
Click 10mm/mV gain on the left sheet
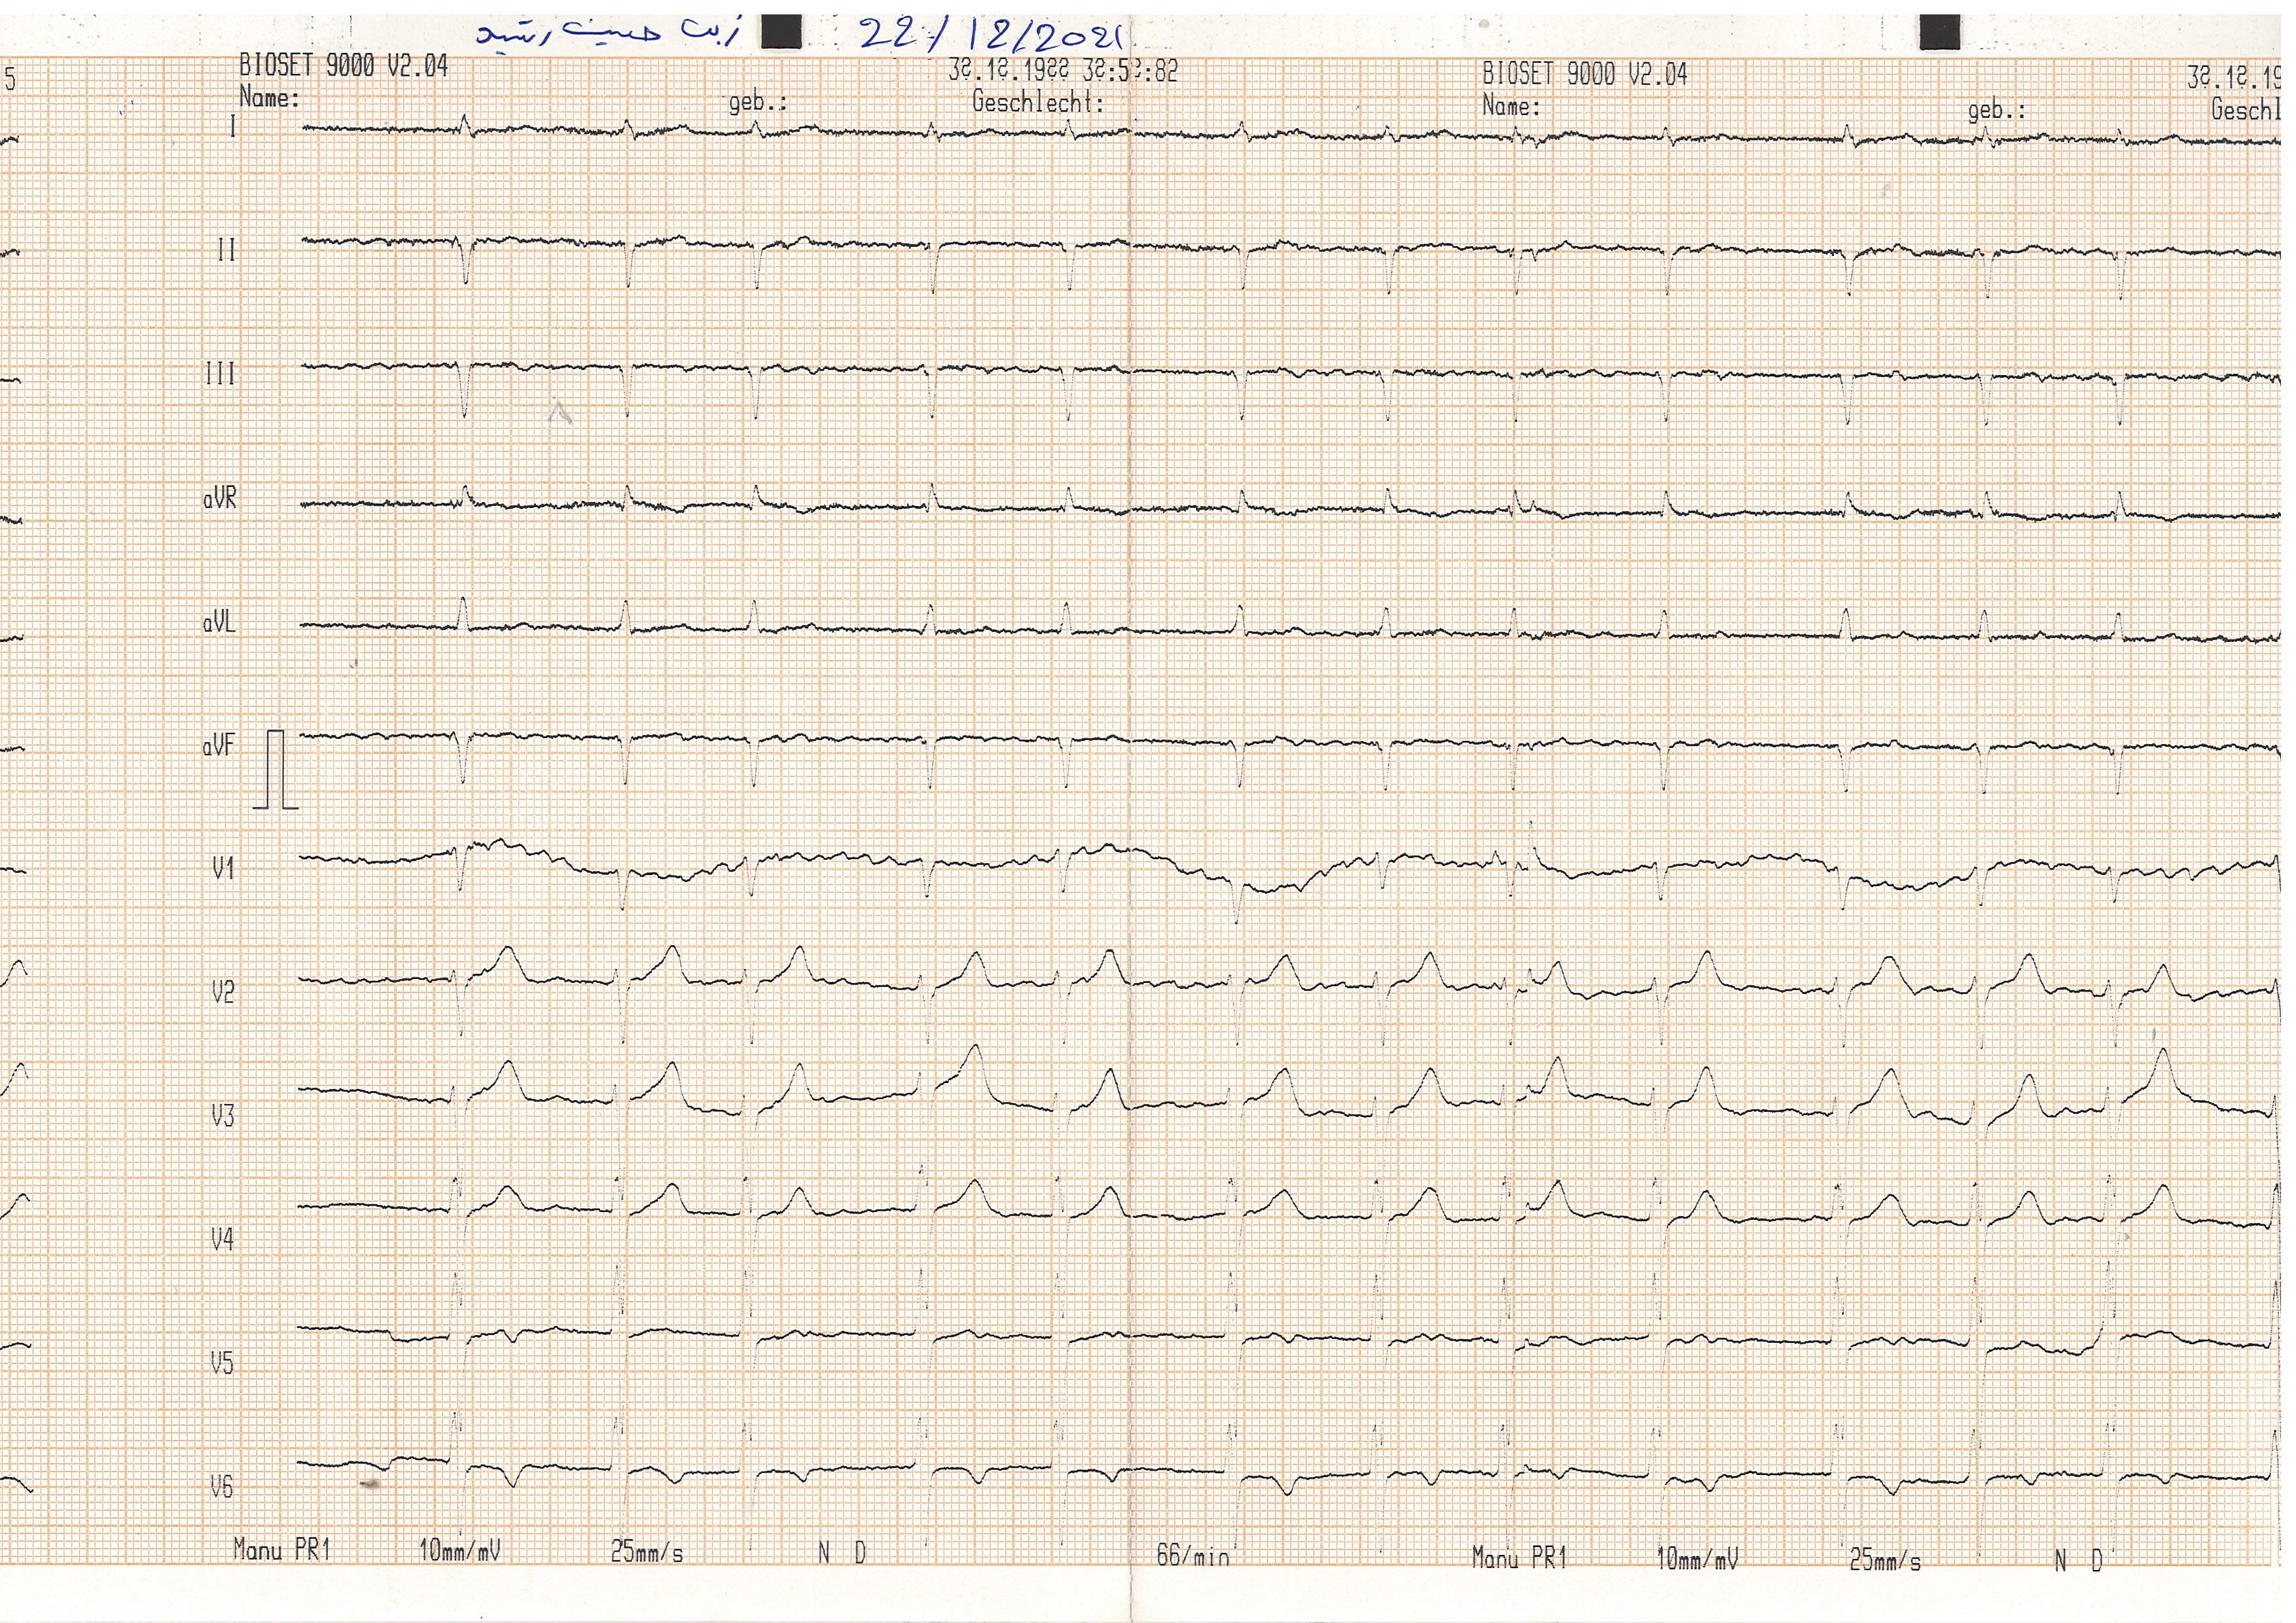459,1551
